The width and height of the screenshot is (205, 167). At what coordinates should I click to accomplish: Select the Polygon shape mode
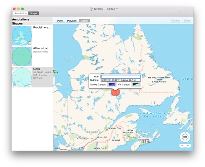(71, 21)
